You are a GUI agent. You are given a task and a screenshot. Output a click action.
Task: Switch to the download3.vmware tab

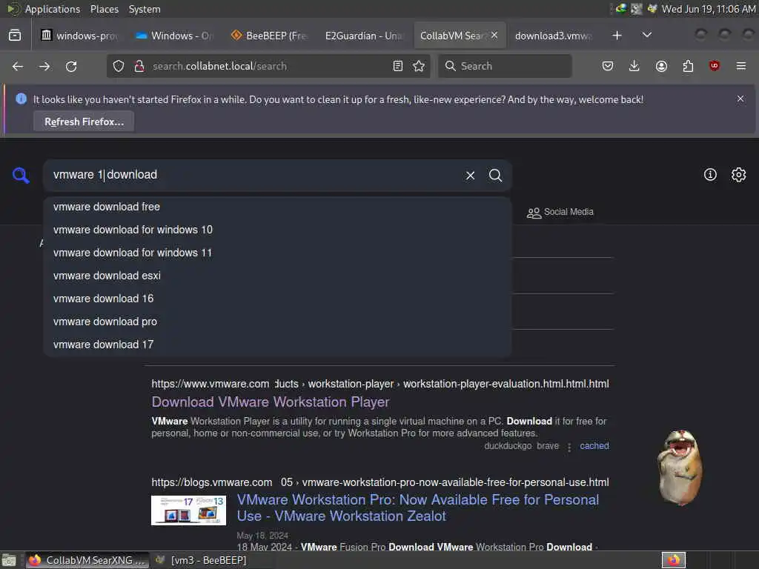(553, 36)
